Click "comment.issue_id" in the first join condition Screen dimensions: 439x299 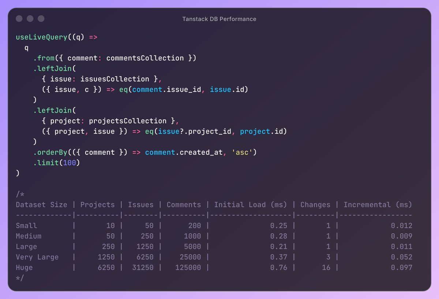click(x=166, y=89)
